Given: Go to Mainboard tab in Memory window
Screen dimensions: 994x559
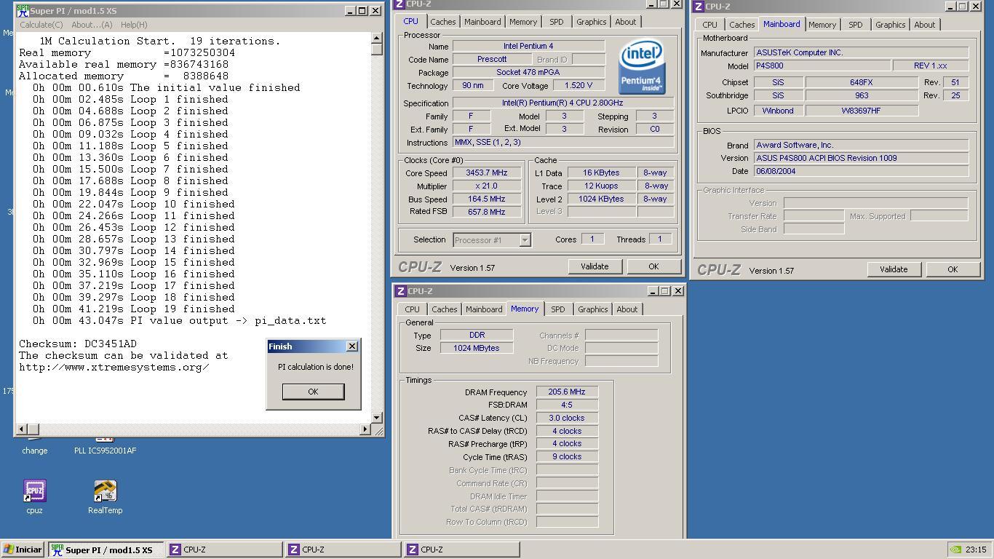Looking at the screenshot, I should [x=484, y=309].
